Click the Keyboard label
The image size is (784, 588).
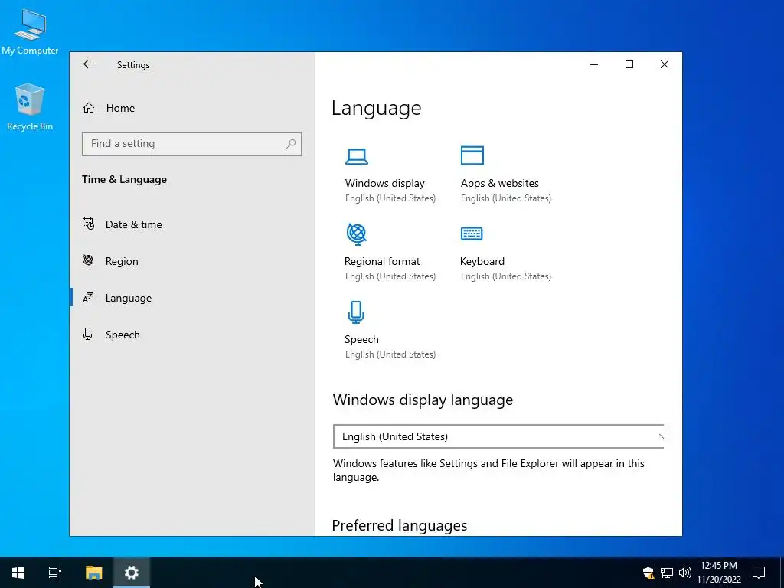pyautogui.click(x=482, y=262)
